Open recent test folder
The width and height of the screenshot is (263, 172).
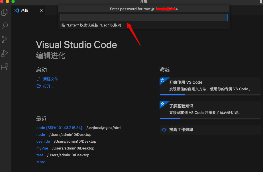click(40, 155)
